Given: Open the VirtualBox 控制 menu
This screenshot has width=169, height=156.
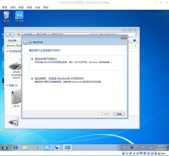Looking at the screenshot, I should pyautogui.click(x=13, y=7).
